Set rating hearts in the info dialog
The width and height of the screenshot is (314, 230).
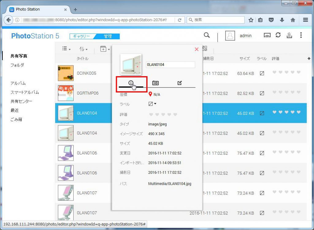pyautogui.click(x=163, y=115)
